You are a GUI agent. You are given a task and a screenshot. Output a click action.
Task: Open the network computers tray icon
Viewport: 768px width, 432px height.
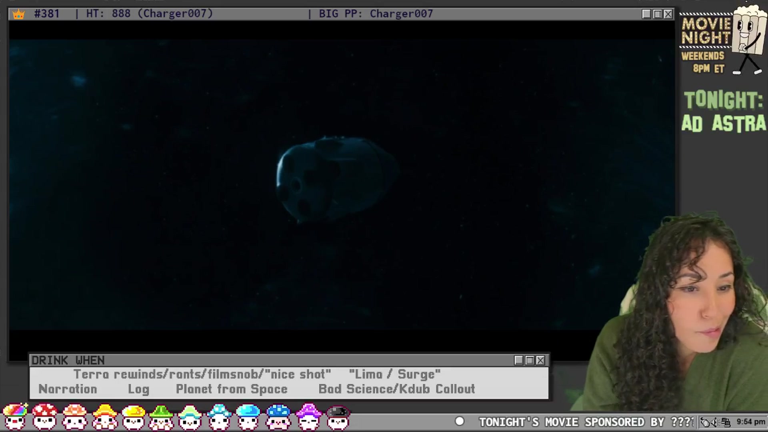(726, 422)
